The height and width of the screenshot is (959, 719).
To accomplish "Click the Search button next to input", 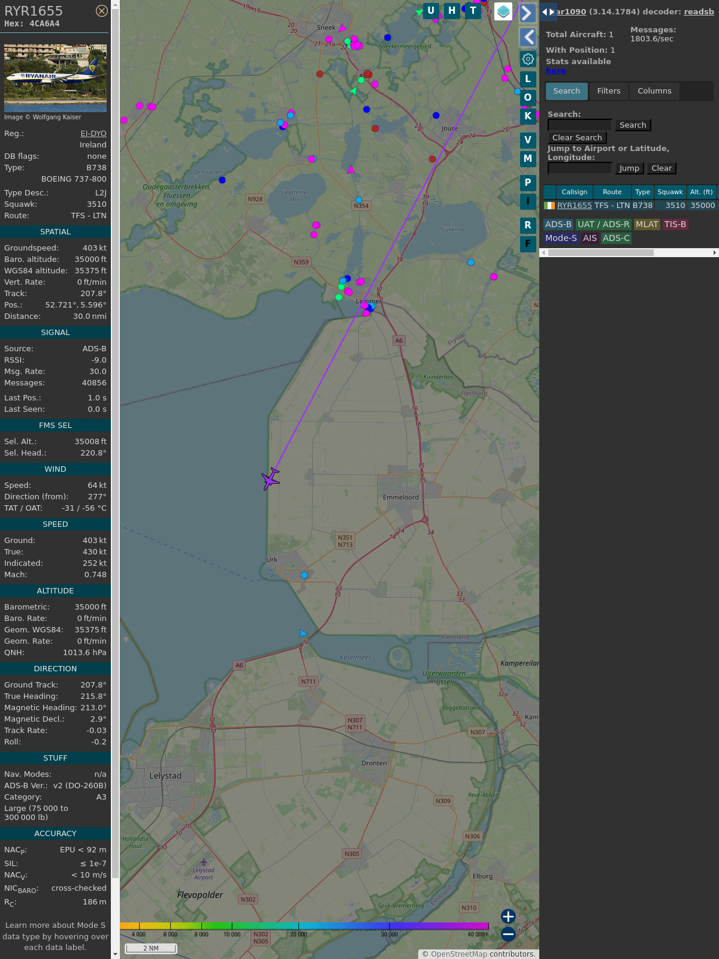I will point(633,125).
